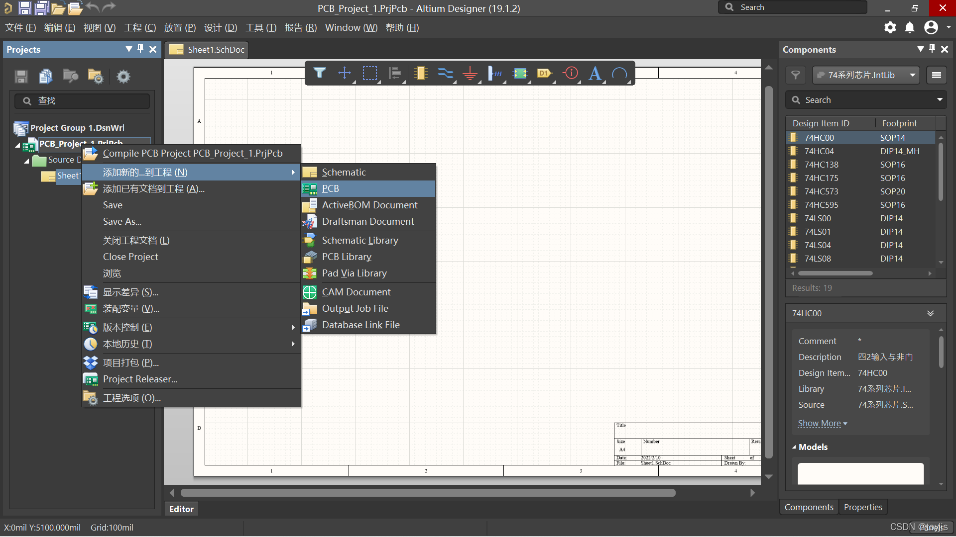This screenshot has height=537, width=956.
Task: Collapse the Models section
Action: [x=795, y=447]
